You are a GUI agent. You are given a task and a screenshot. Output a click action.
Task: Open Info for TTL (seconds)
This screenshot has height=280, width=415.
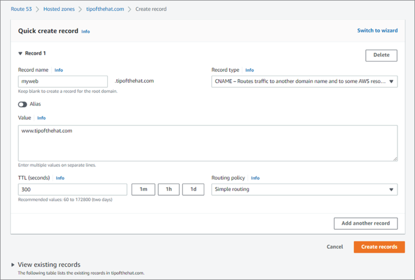[60, 178]
